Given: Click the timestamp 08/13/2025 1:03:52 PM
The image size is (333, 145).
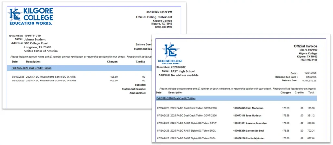Looking at the screenshot, I should (x=159, y=12).
